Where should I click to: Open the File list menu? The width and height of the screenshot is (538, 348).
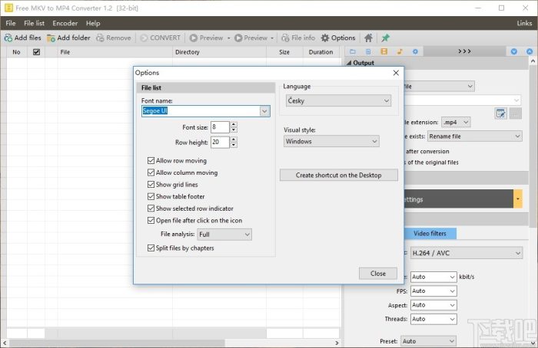[34, 23]
